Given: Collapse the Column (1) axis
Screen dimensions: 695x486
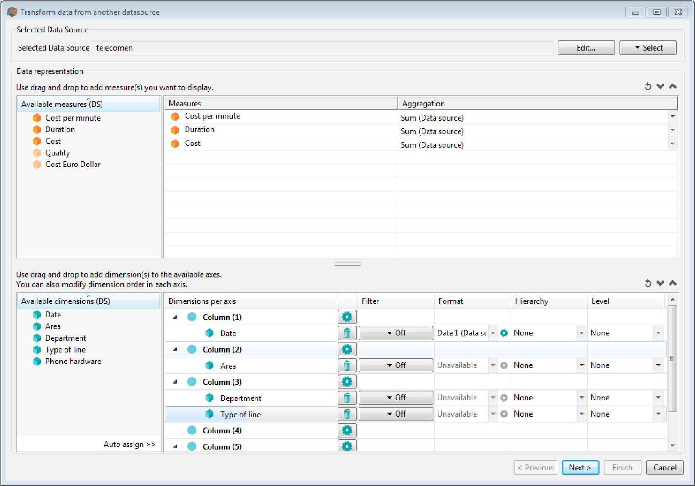Looking at the screenshot, I should (x=175, y=317).
